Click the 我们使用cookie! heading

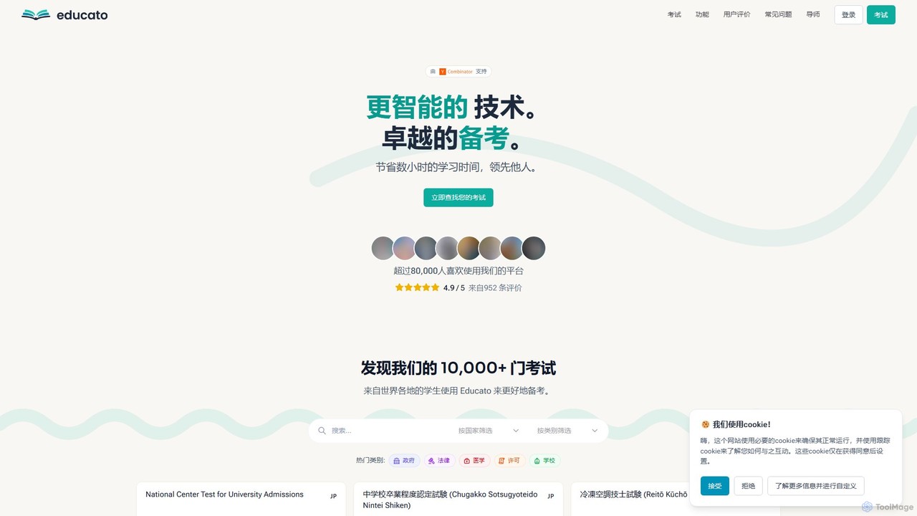pos(741,424)
